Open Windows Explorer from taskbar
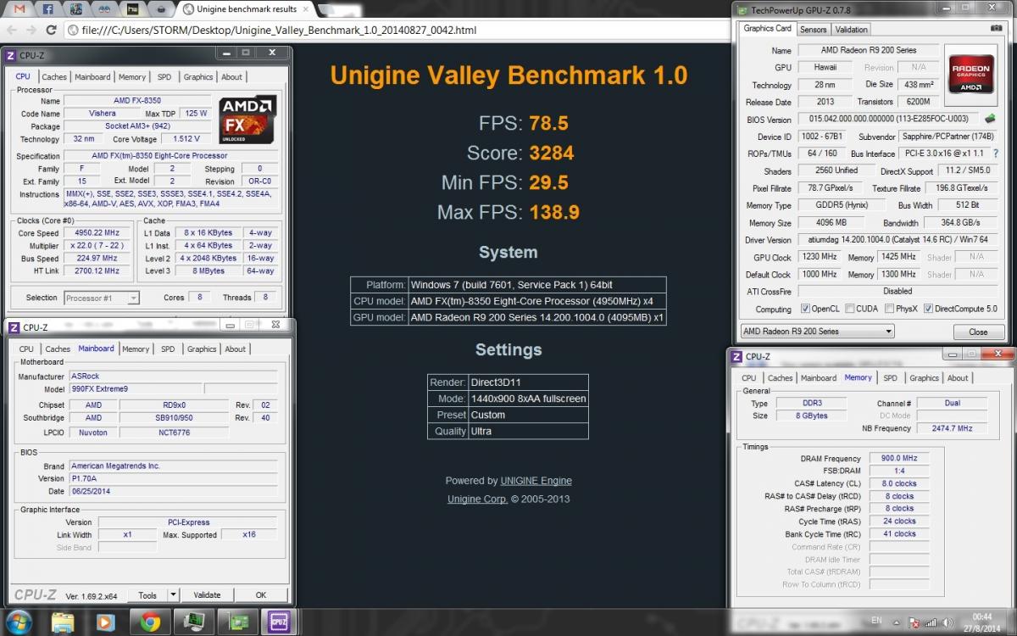The width and height of the screenshot is (1017, 636). [x=63, y=622]
